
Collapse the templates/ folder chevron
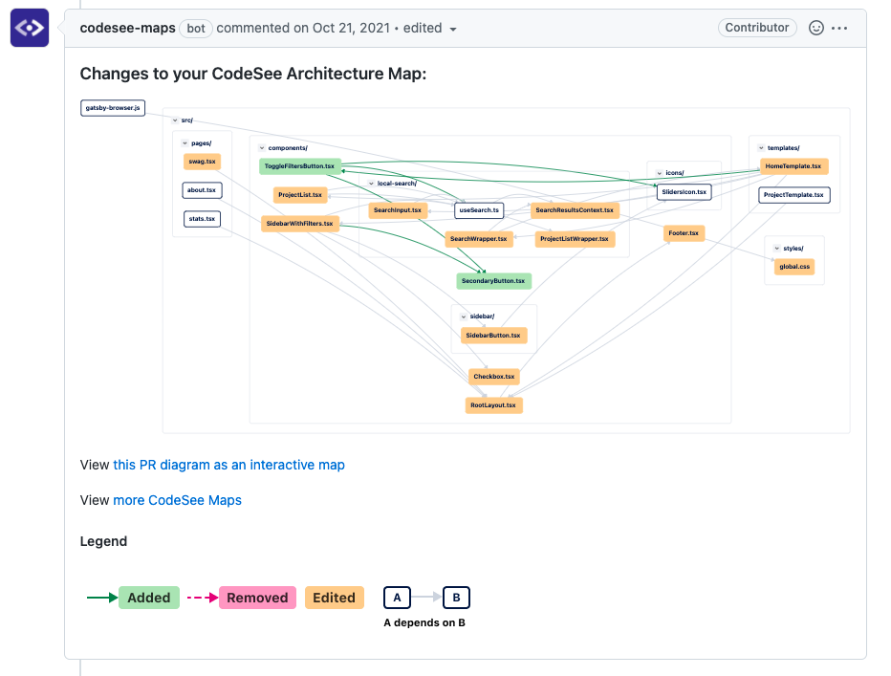(761, 148)
